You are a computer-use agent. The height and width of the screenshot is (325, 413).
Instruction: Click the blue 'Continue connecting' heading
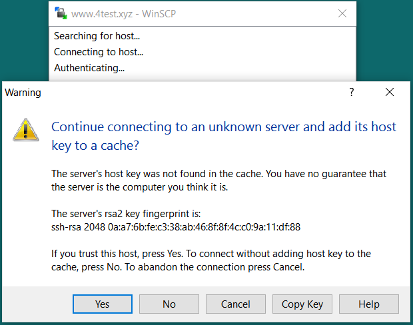pyautogui.click(x=224, y=136)
